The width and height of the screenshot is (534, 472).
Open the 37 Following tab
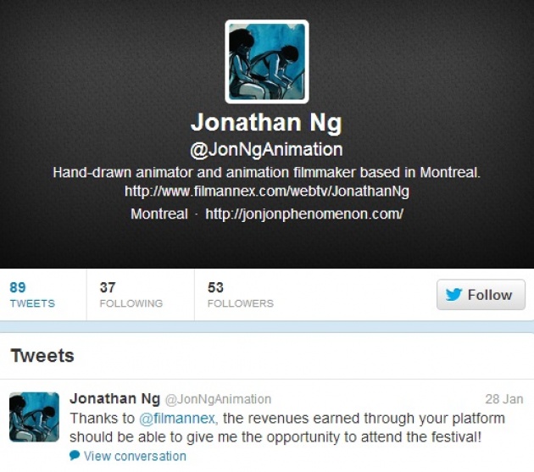pos(131,295)
